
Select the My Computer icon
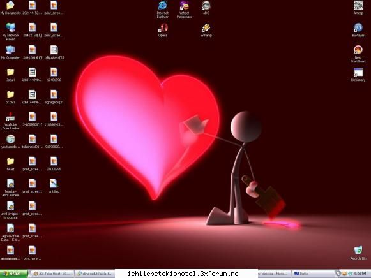click(10, 52)
